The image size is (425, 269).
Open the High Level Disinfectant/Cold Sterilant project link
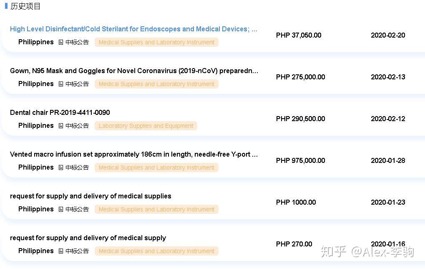(133, 29)
